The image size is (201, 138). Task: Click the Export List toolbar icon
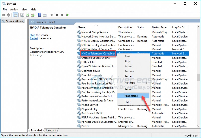point(33,15)
